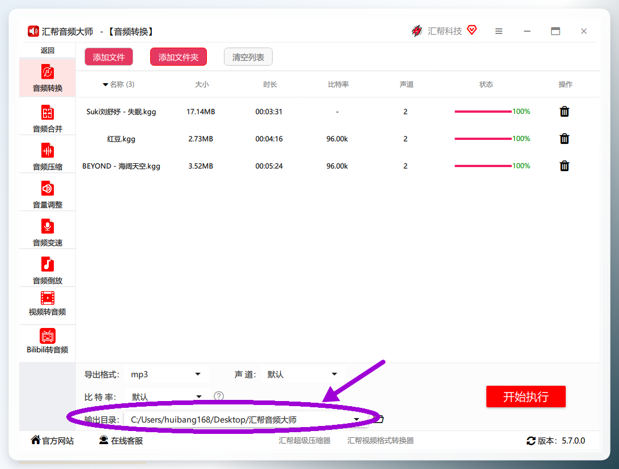The width and height of the screenshot is (619, 469).
Task: Switch to the 音频转换 sidebar tab
Action: point(48,78)
